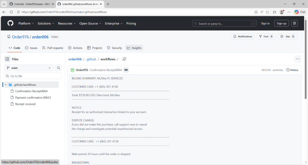This screenshot has height=165, width=308.
Task: Select the Issues tab
Action: click(31, 48)
